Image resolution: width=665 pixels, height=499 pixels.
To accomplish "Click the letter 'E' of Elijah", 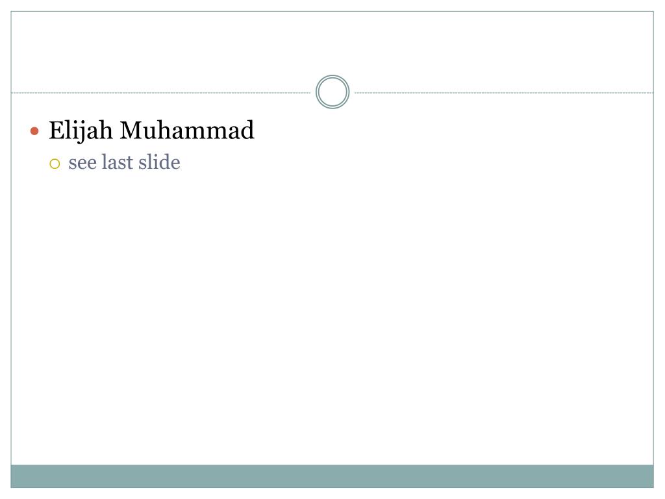I will coord(57,130).
